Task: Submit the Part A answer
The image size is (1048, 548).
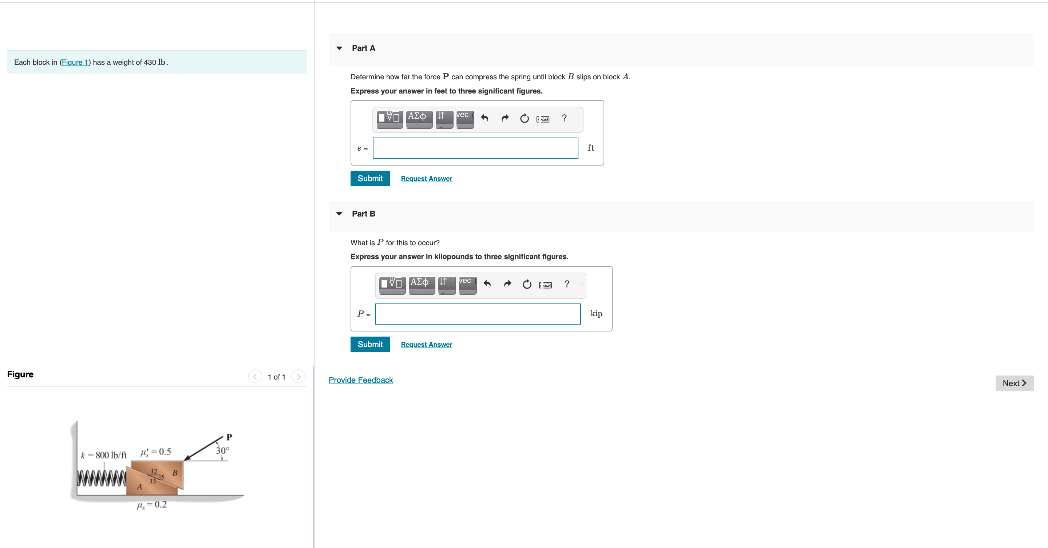Action: pos(370,178)
